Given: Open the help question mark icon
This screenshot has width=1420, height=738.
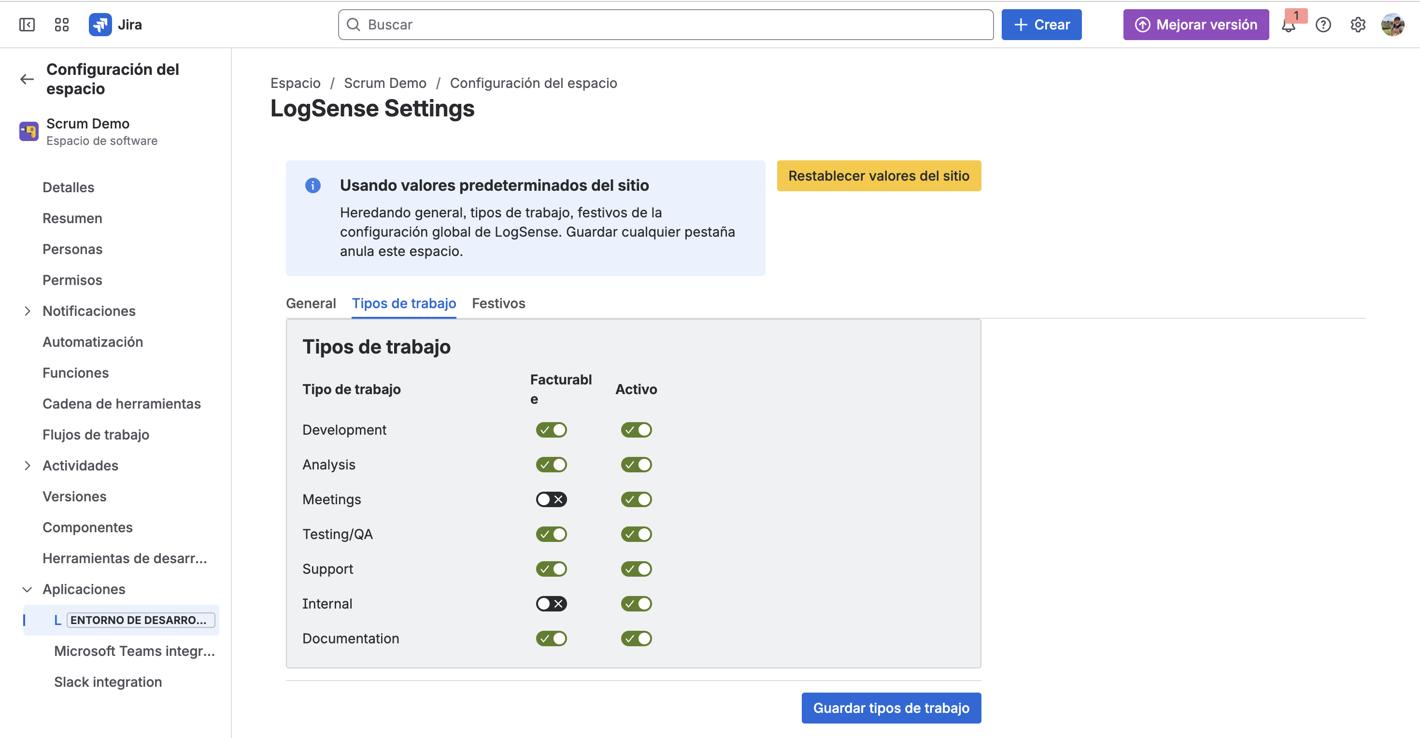Looking at the screenshot, I should pyautogui.click(x=1323, y=25).
